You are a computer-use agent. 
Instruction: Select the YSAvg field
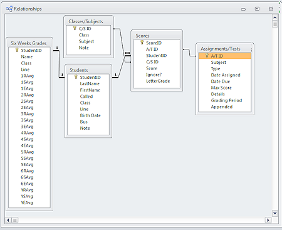27,196
